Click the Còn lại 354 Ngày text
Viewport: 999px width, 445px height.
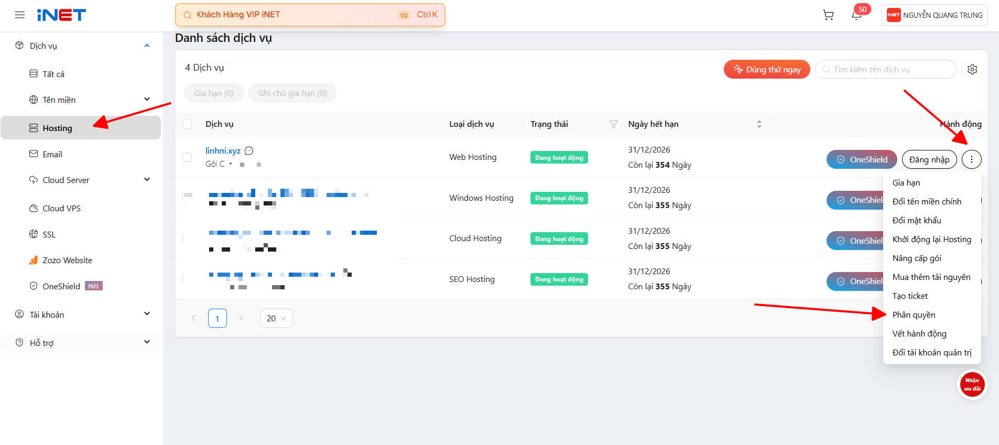[660, 165]
